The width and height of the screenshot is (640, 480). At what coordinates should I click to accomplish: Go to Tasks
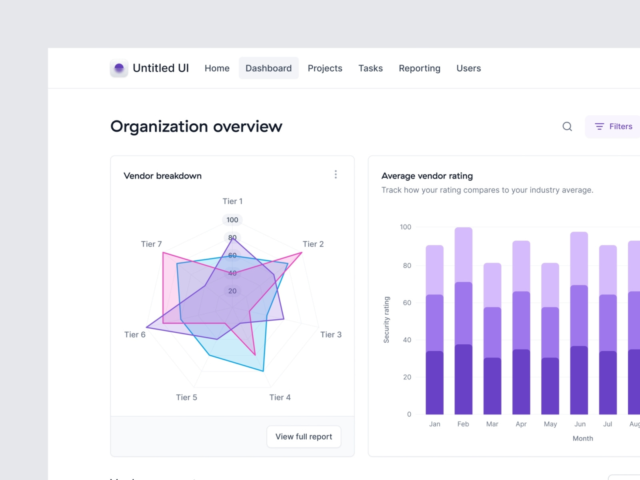(x=370, y=68)
